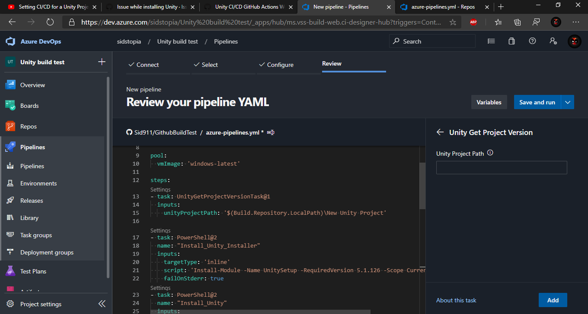Refresh the page

[x=50, y=22]
